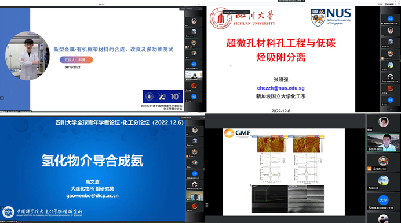Click the orange GMF ring logo on the graph slide

[229, 133]
